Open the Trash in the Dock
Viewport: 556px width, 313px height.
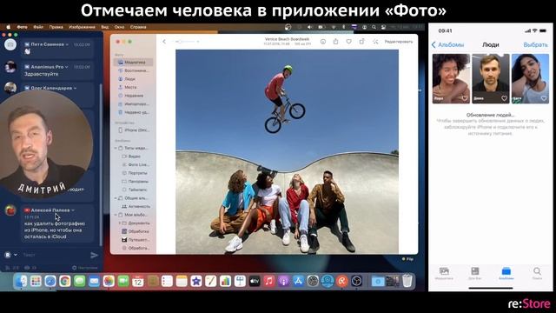click(407, 281)
